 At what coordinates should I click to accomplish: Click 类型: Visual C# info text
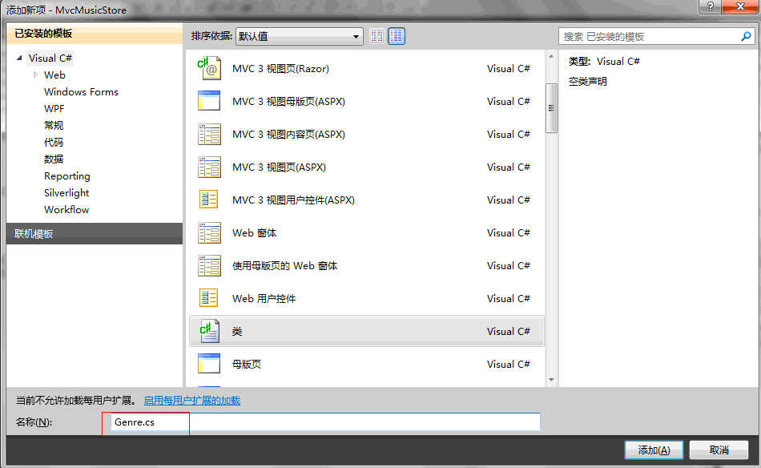(604, 62)
